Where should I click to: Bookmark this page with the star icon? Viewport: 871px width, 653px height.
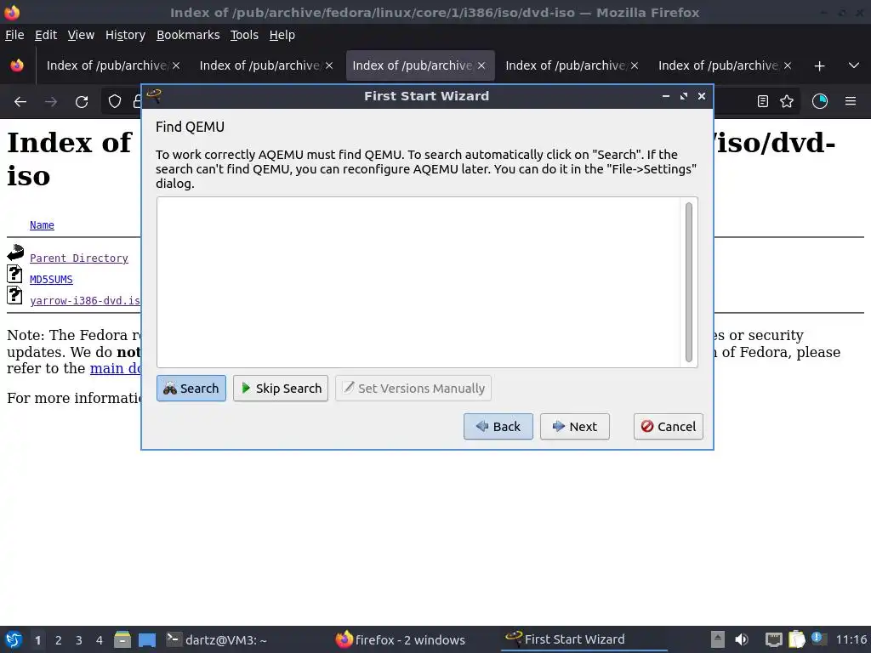(787, 101)
